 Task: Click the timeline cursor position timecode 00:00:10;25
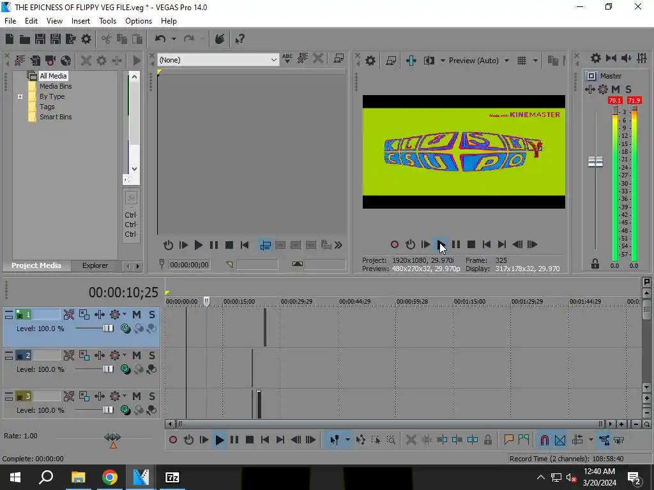pos(123,293)
